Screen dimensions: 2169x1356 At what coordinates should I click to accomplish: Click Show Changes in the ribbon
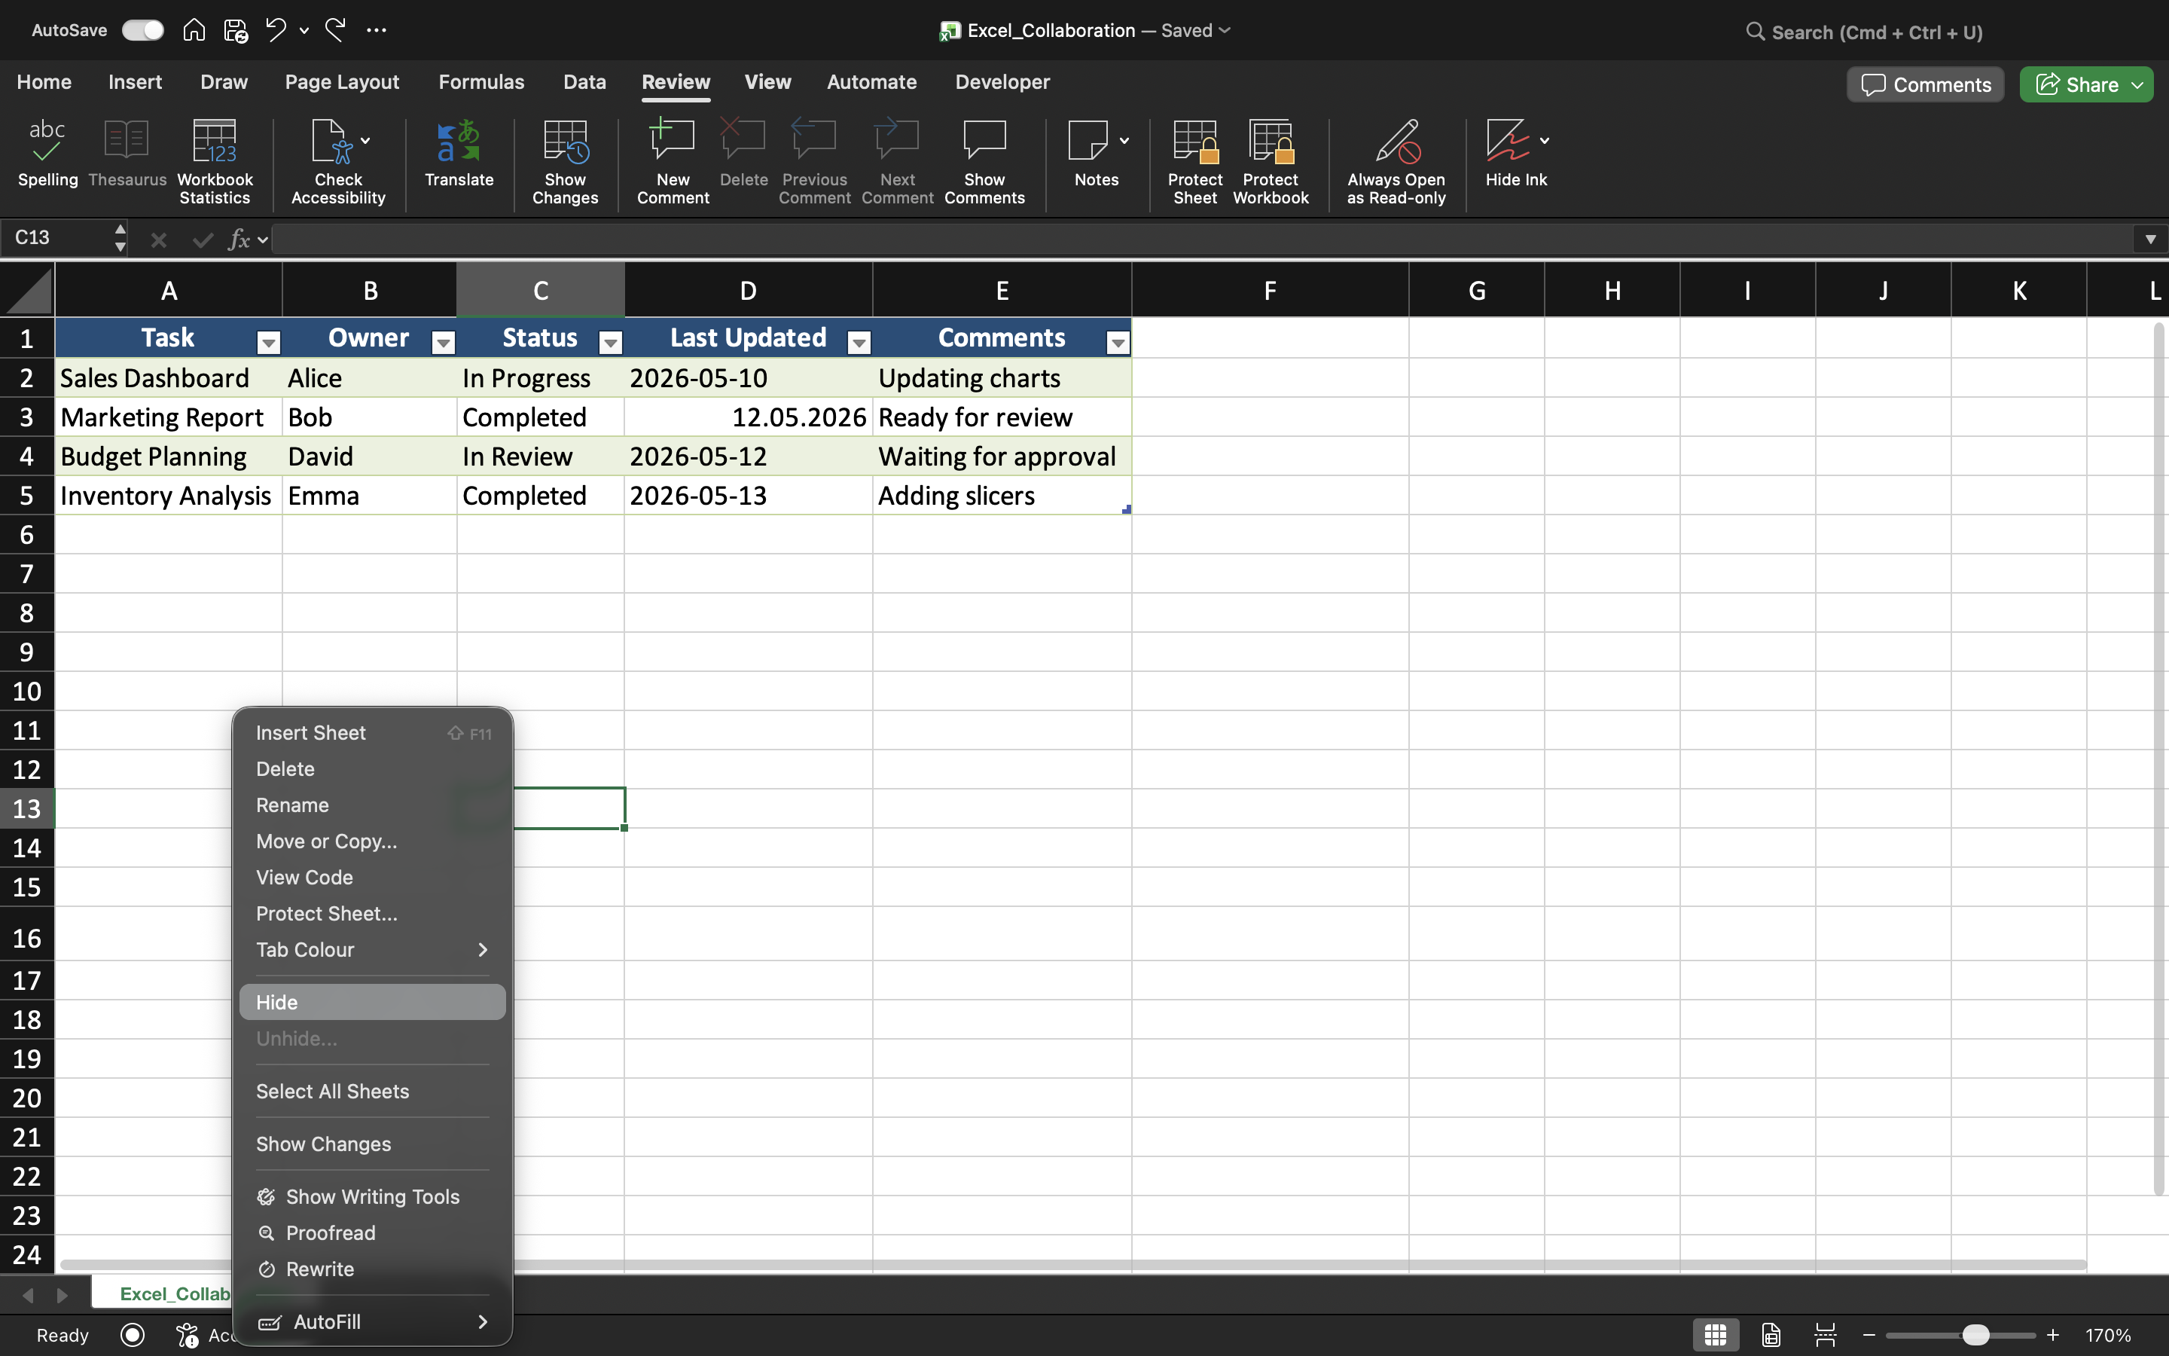[565, 162]
